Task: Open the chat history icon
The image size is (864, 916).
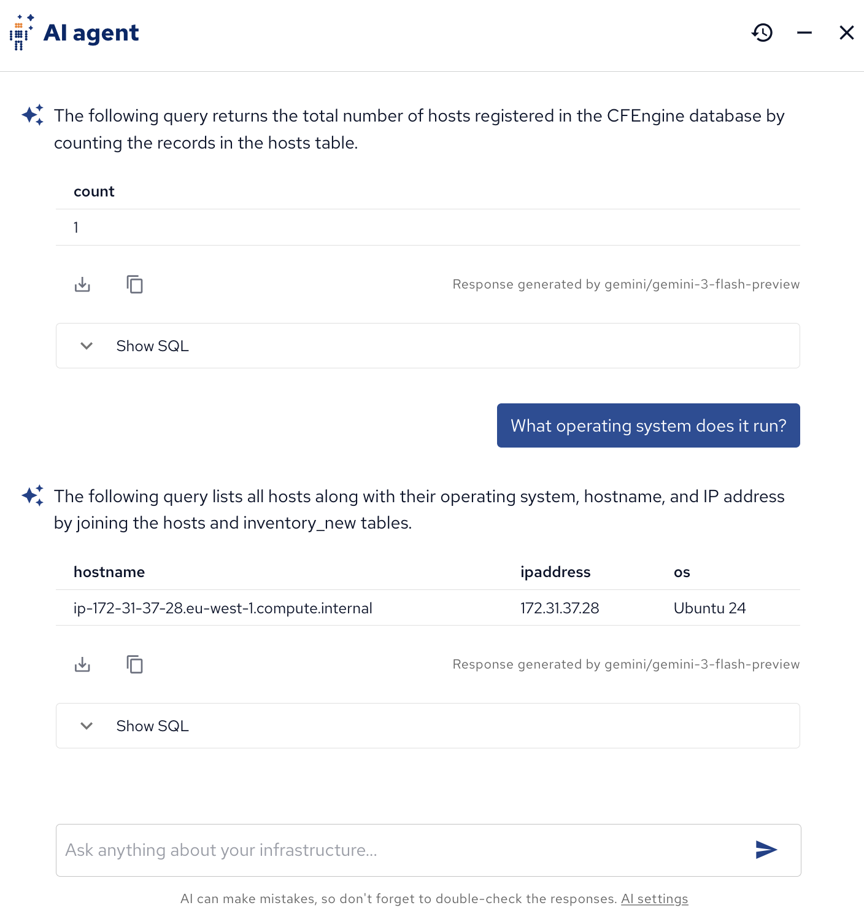Action: point(762,33)
